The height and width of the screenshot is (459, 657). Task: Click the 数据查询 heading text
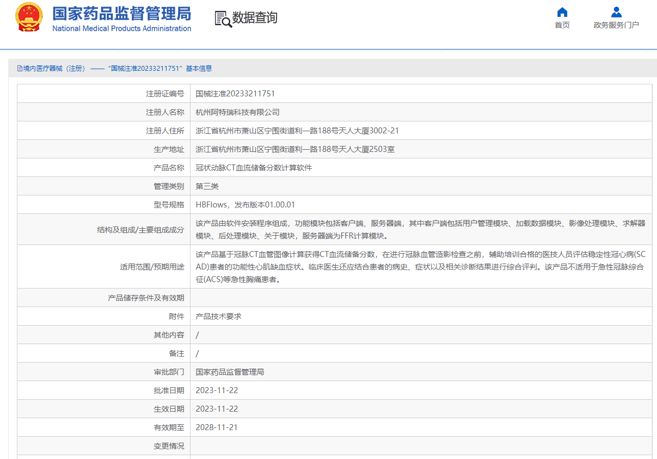pos(255,18)
